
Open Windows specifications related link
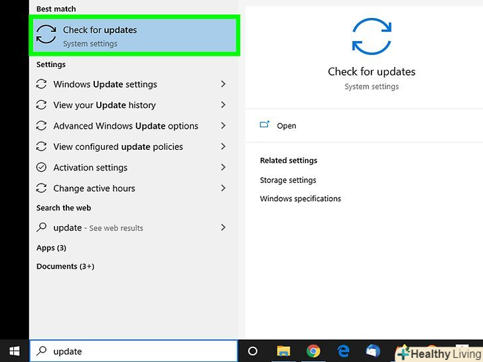pos(301,198)
